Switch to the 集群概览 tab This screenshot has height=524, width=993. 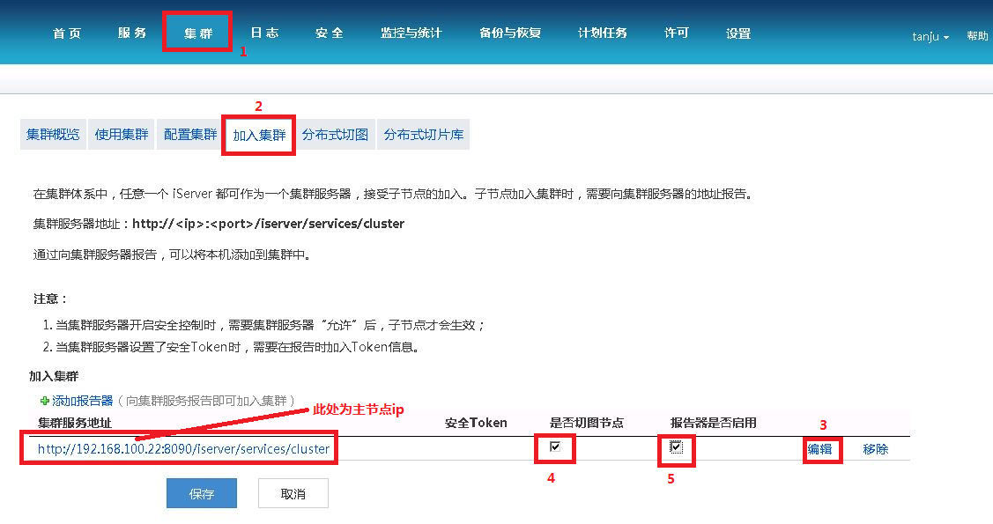[52, 134]
